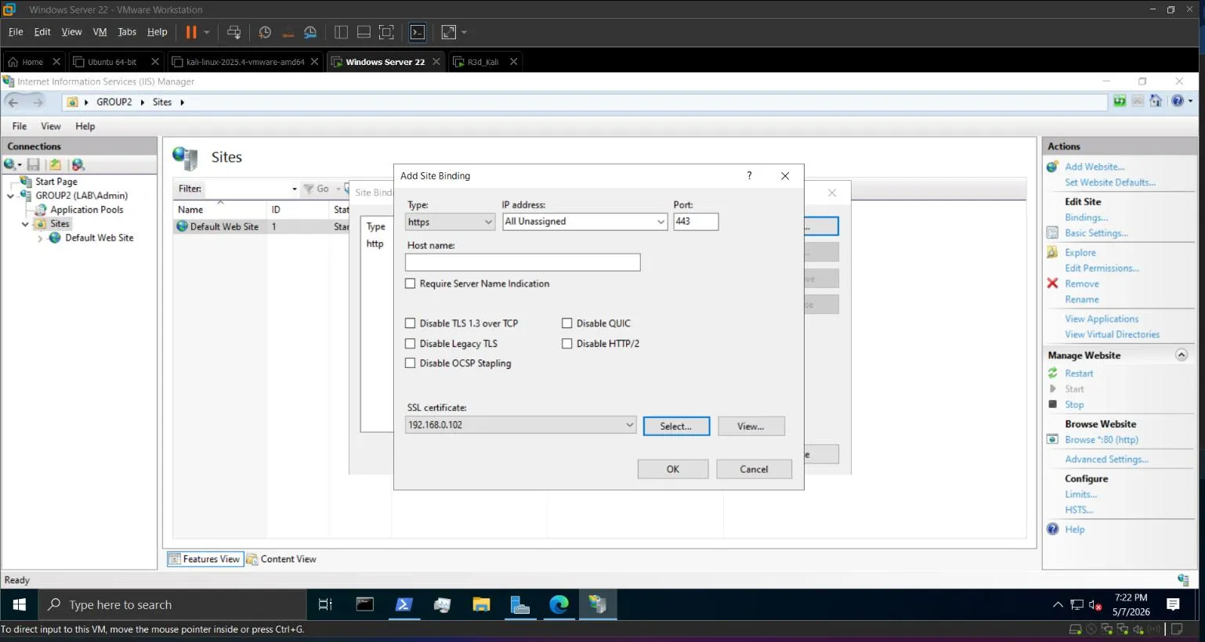The height and width of the screenshot is (642, 1205).
Task: Click the connect globe icon in Connections toolbar
Action: click(9, 164)
